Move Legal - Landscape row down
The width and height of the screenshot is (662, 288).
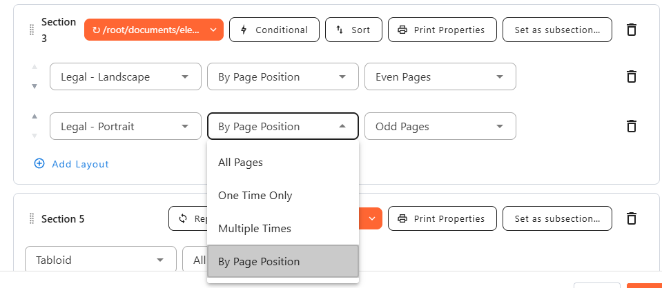tap(35, 86)
